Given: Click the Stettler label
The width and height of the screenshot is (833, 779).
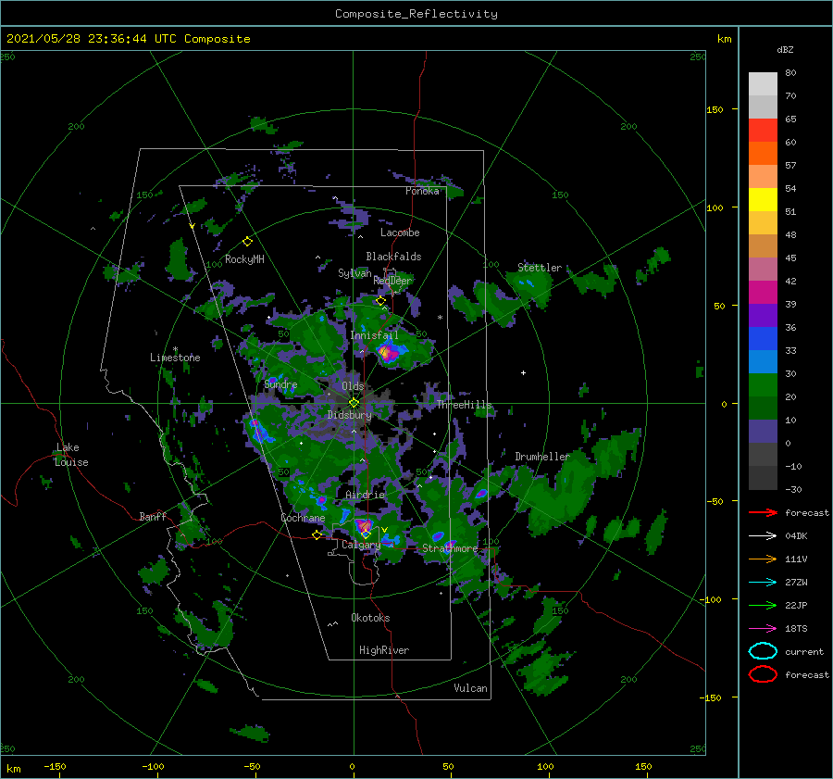Looking at the screenshot, I should (x=540, y=268).
